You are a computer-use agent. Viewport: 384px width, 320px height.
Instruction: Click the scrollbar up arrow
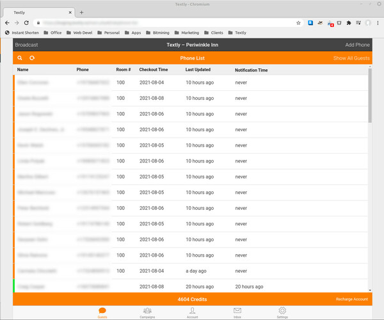370,67
